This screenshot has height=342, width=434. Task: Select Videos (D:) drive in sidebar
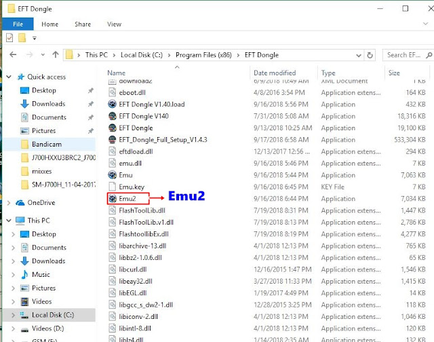pos(47,328)
